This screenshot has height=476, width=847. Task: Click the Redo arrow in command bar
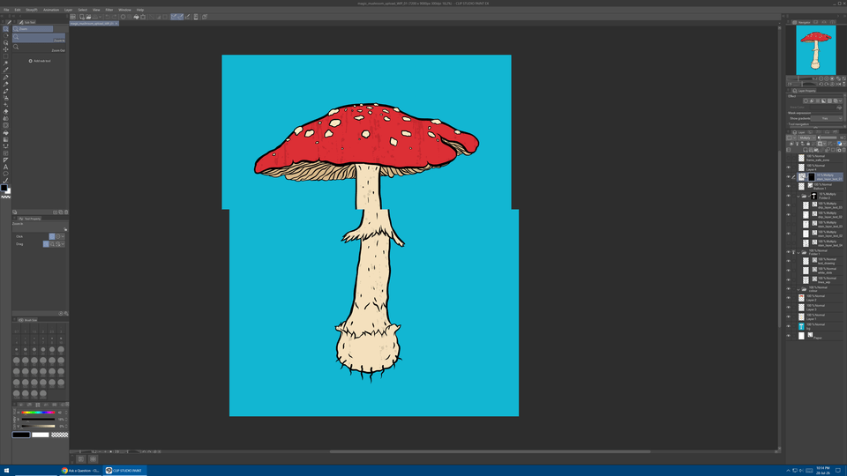115,17
